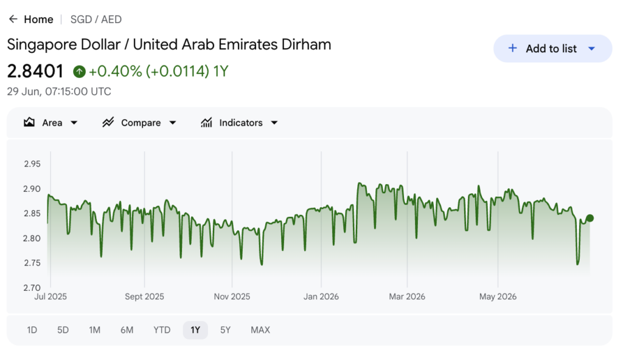Screen dimensions: 623x348
Task: Open the Area chart type dropdown
Action: [x=74, y=123]
